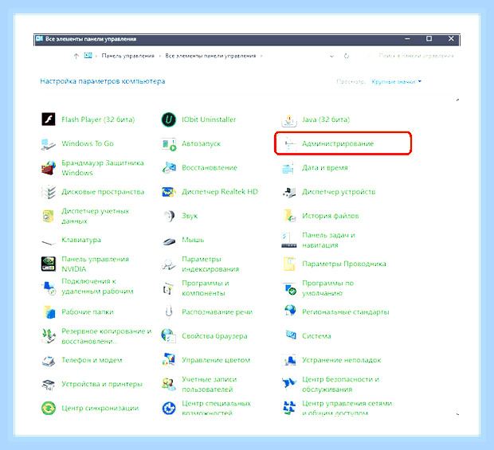Open the Устройства и принтеры link

click(x=102, y=384)
